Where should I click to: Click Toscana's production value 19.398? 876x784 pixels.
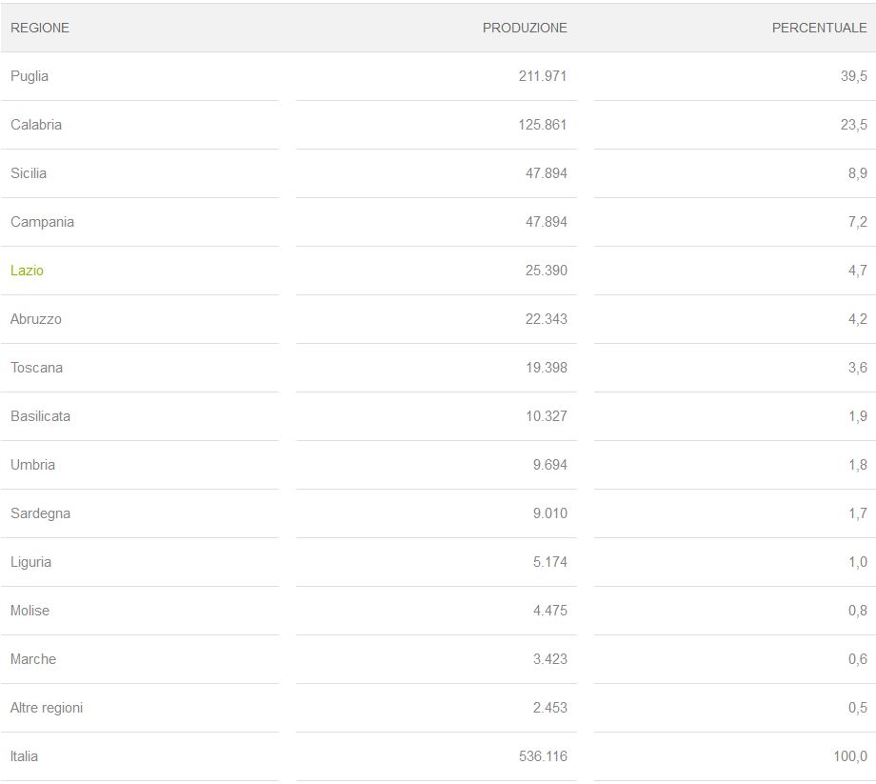[547, 368]
